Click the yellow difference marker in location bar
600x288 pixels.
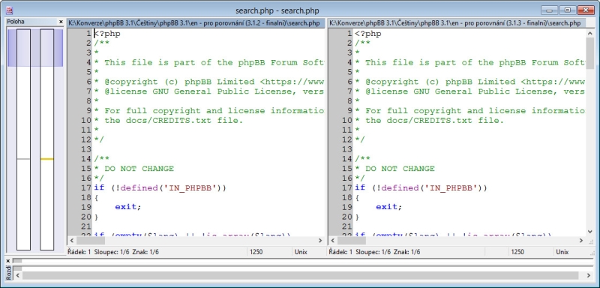point(46,159)
